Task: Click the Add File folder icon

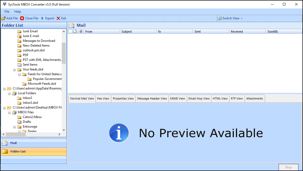Action: (3, 18)
